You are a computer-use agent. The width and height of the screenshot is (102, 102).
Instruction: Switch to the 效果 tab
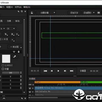(9, 21)
